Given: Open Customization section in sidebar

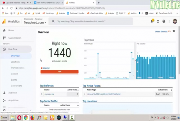Looking at the screenshot, I should tap(15, 38).
